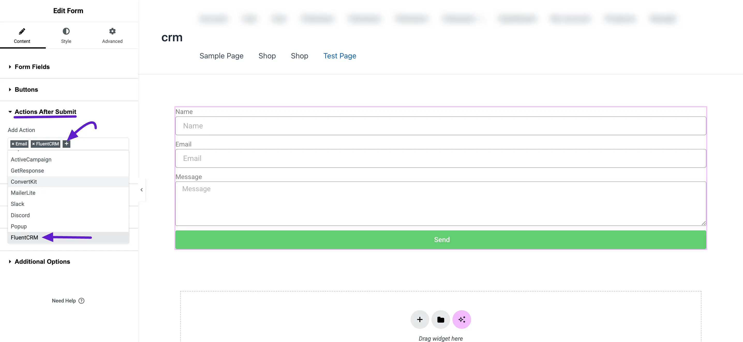
Task: Collapse the editor panel with the chevron
Action: [x=142, y=190]
